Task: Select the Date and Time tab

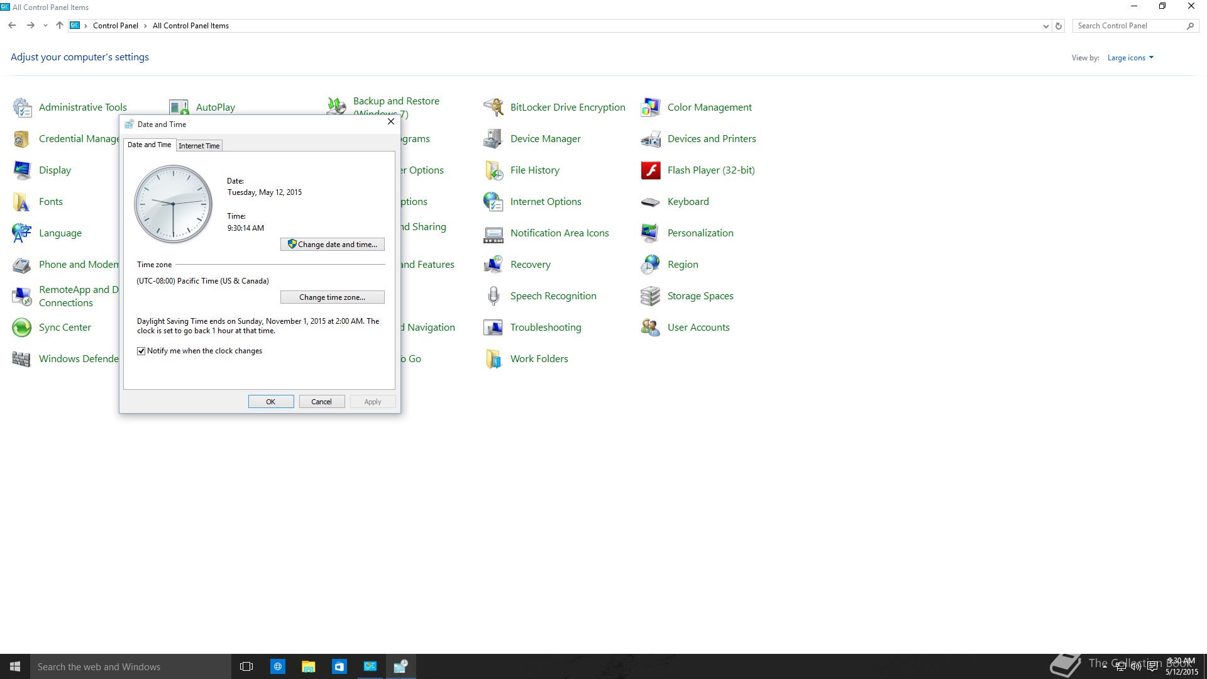Action: (x=149, y=145)
